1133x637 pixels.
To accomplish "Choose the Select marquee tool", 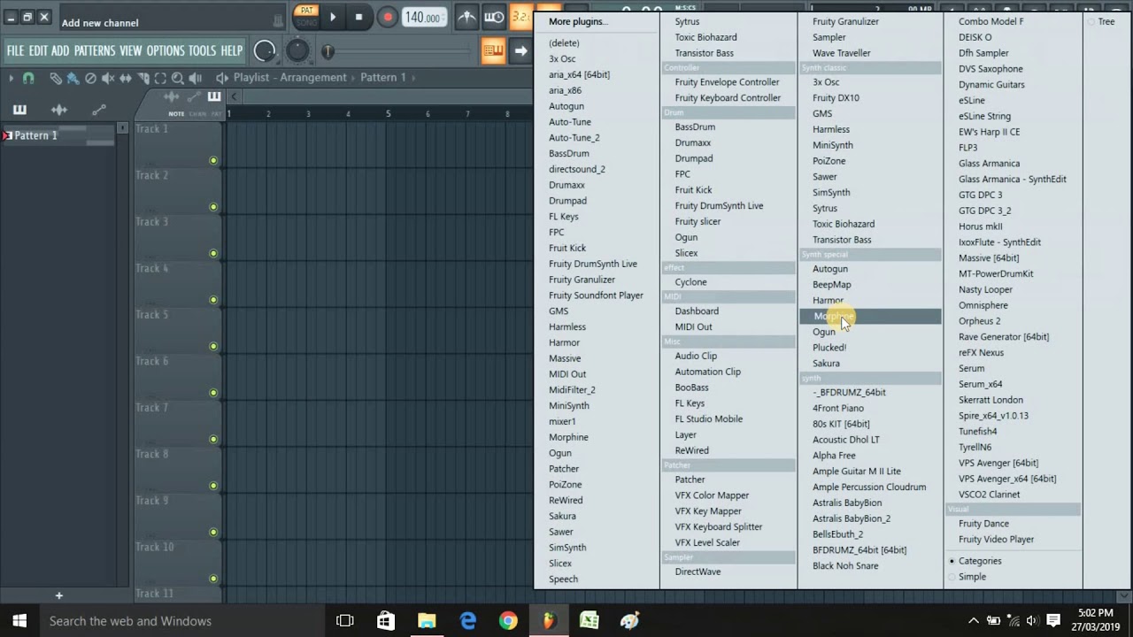I will pos(160,78).
